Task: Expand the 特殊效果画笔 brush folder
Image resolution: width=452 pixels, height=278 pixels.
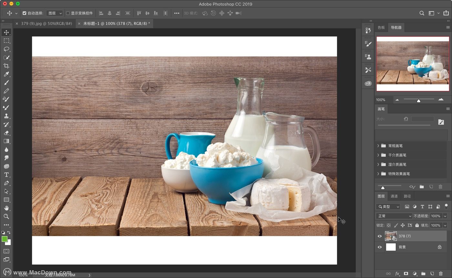Action: [x=378, y=174]
